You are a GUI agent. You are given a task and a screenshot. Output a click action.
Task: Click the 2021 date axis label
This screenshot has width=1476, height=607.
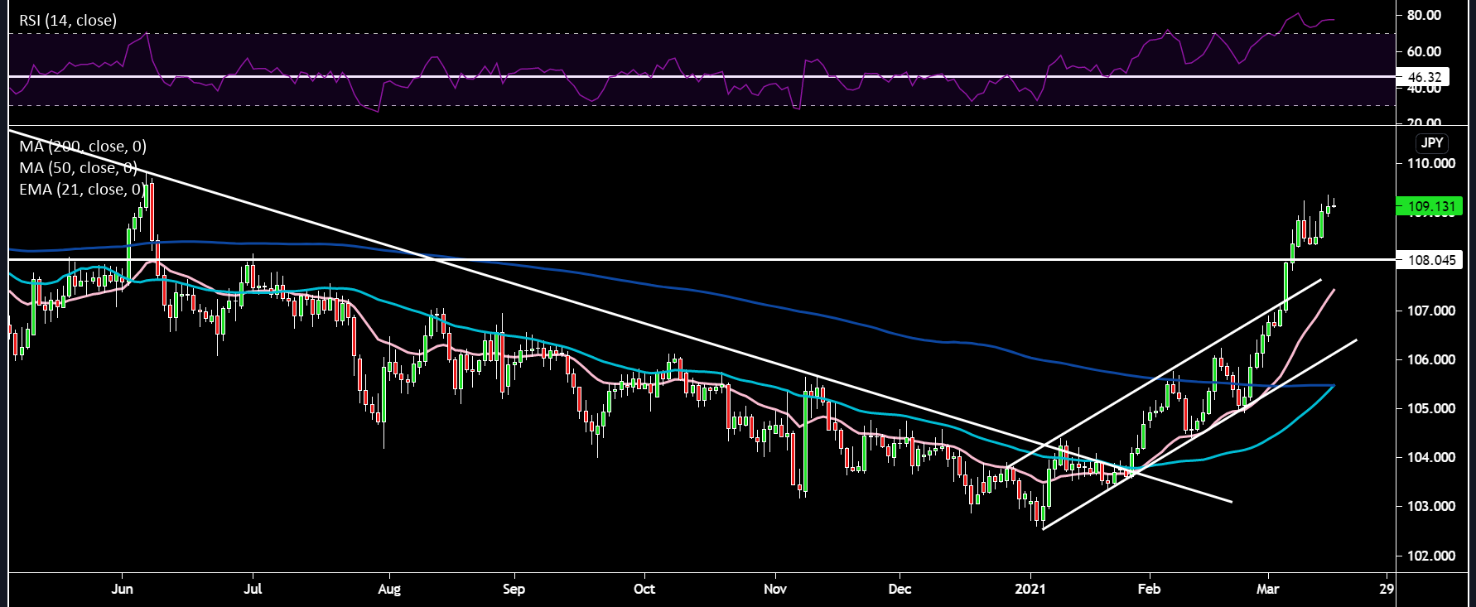coord(1030,589)
